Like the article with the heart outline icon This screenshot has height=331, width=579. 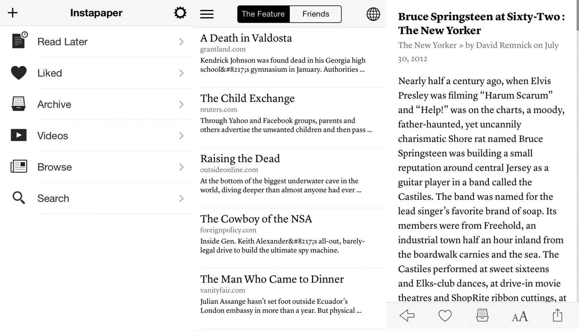point(445,315)
